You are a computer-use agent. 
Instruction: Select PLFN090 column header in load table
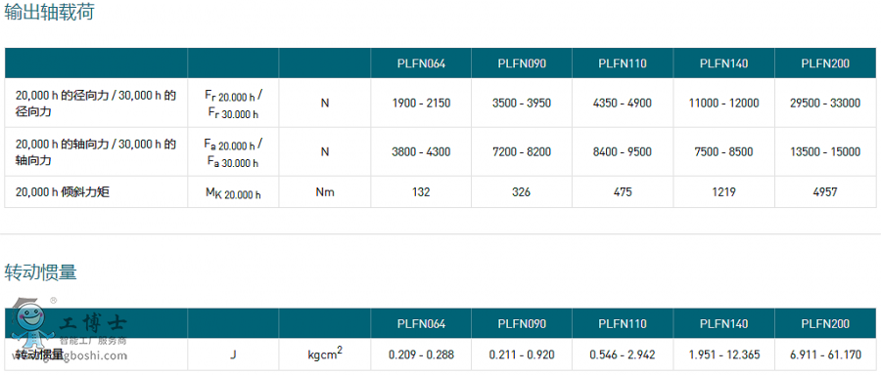click(x=522, y=63)
